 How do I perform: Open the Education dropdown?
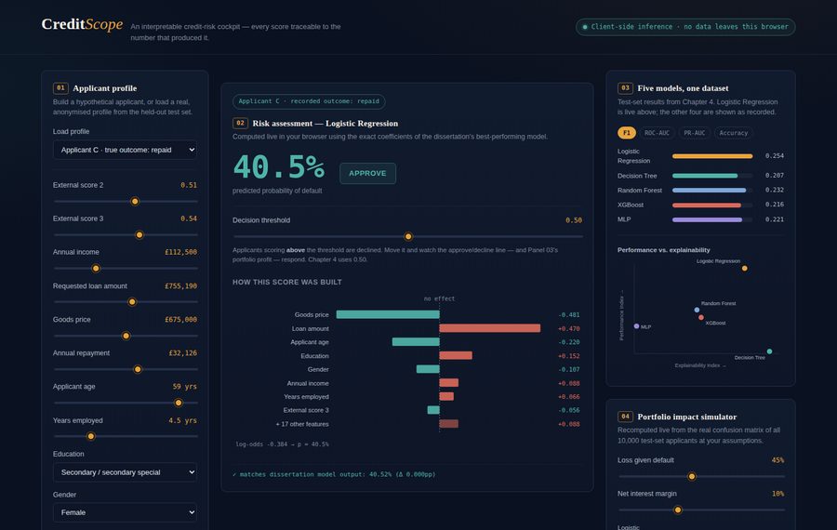(x=125, y=472)
